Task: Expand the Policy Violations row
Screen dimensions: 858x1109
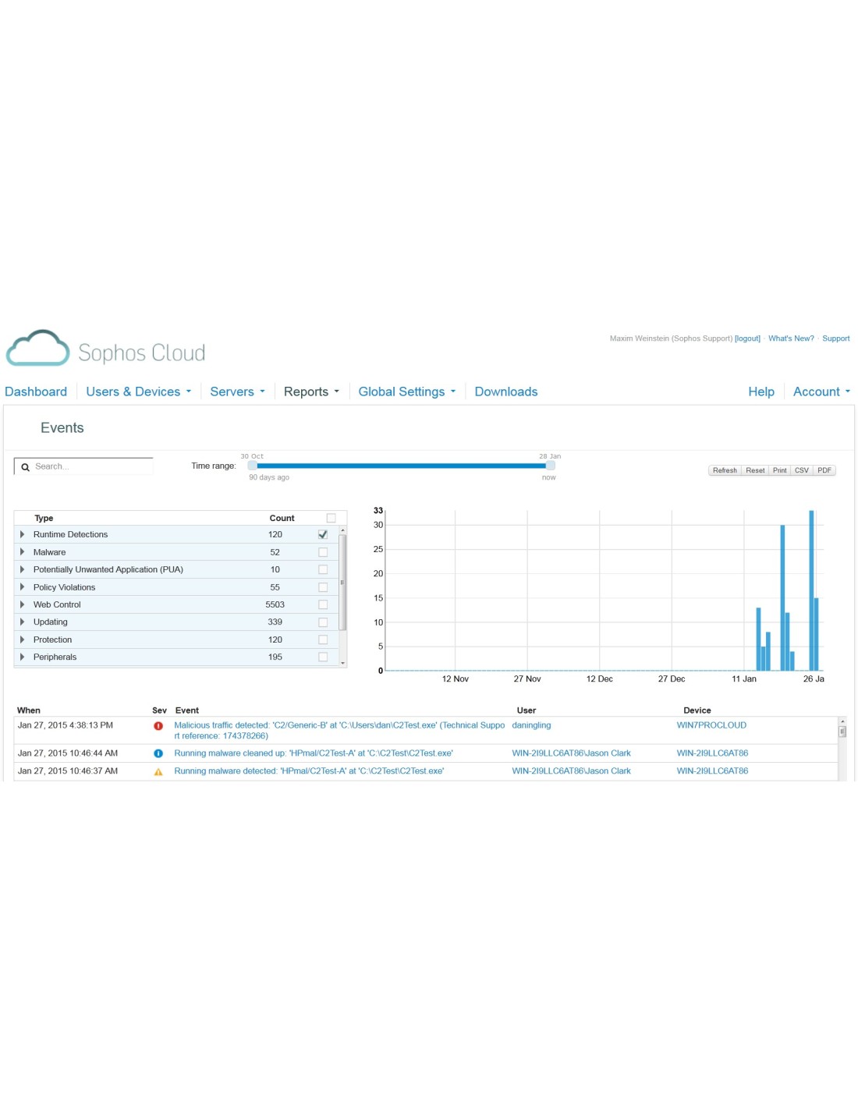Action: (22, 587)
